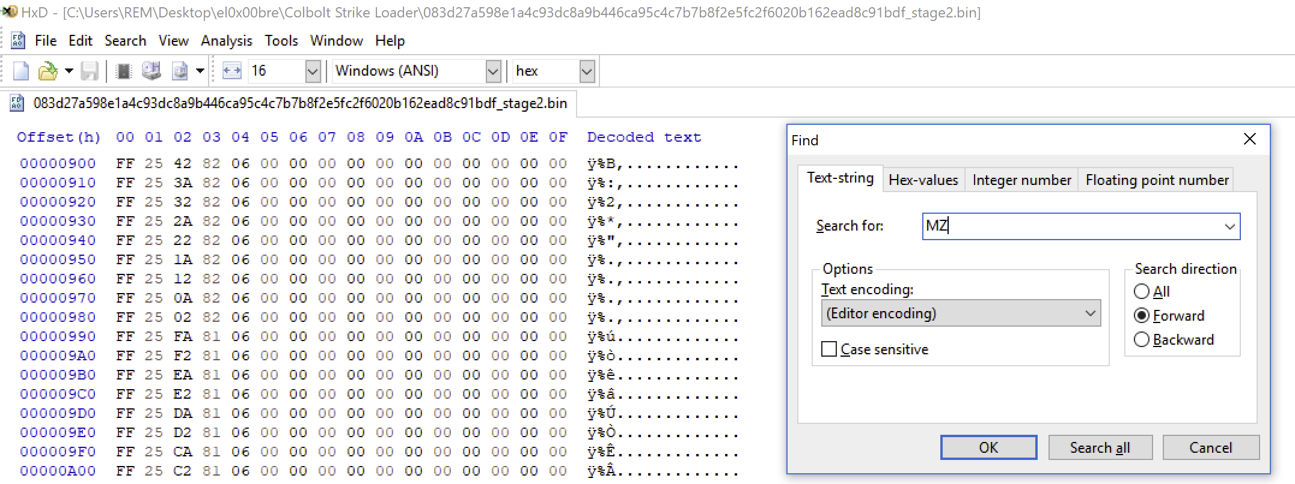
Task: Expand the Search for history dropdown arrow
Action: (x=1229, y=226)
